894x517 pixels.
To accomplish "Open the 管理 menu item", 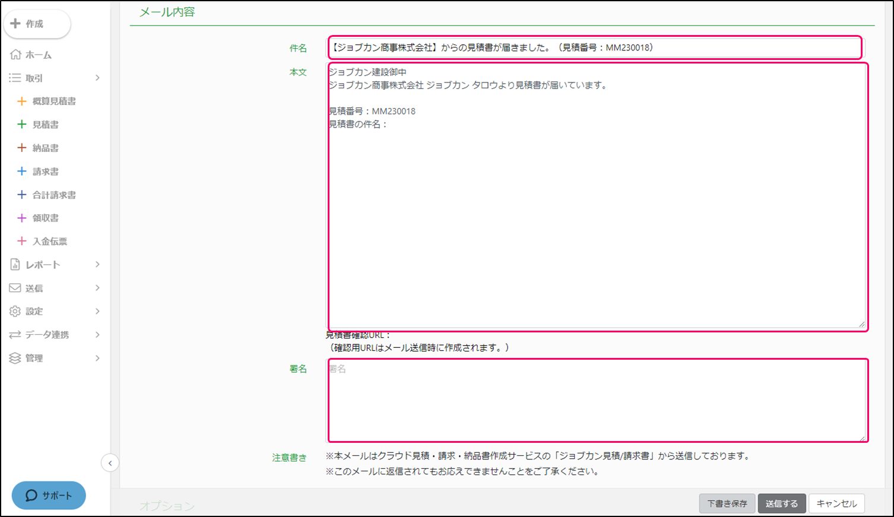I will [x=34, y=358].
